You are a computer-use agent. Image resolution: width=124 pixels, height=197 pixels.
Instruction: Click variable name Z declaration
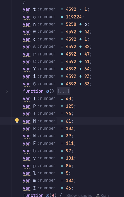click(x=34, y=188)
